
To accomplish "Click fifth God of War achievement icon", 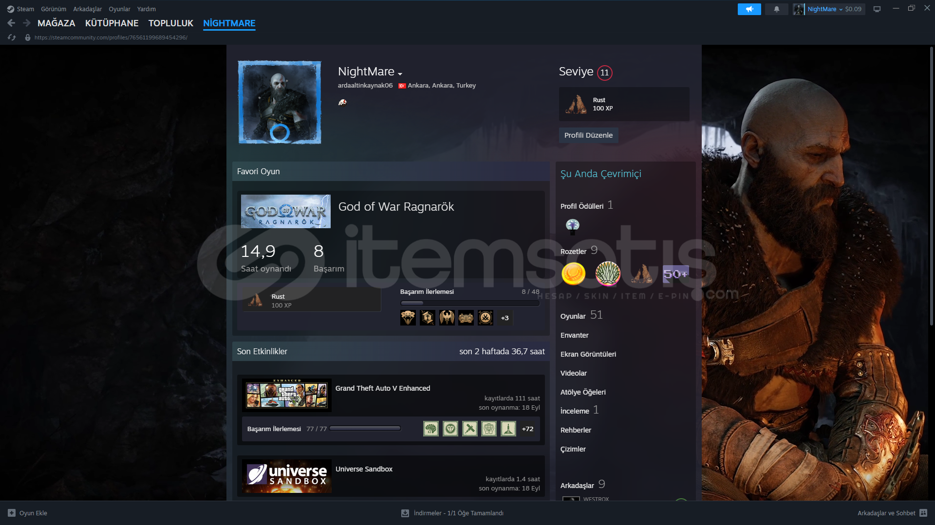I will [x=486, y=318].
